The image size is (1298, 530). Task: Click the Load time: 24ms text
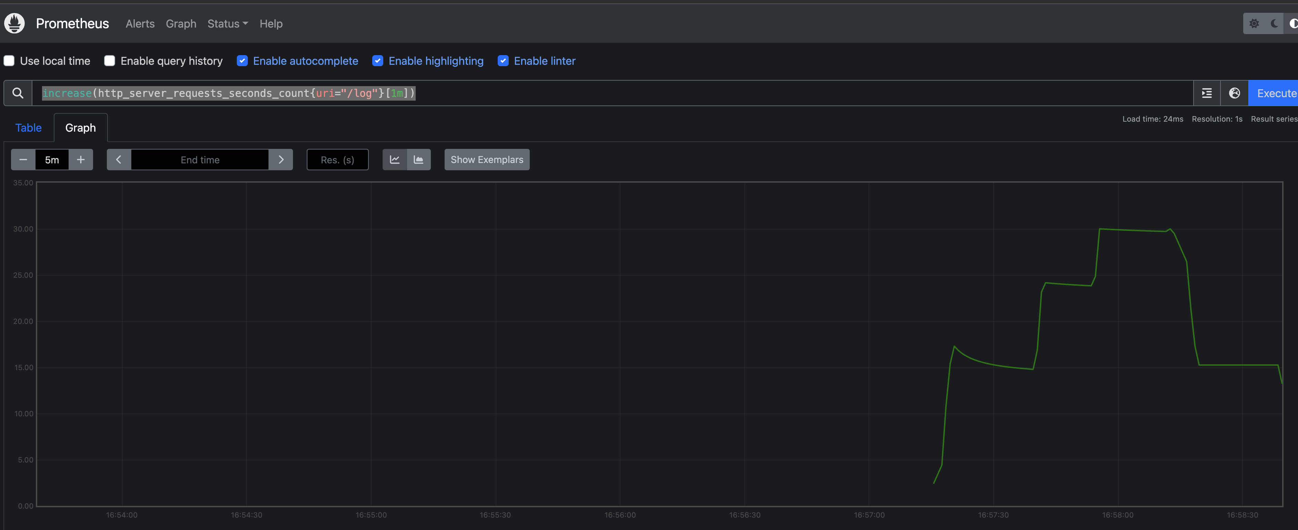click(x=1153, y=119)
